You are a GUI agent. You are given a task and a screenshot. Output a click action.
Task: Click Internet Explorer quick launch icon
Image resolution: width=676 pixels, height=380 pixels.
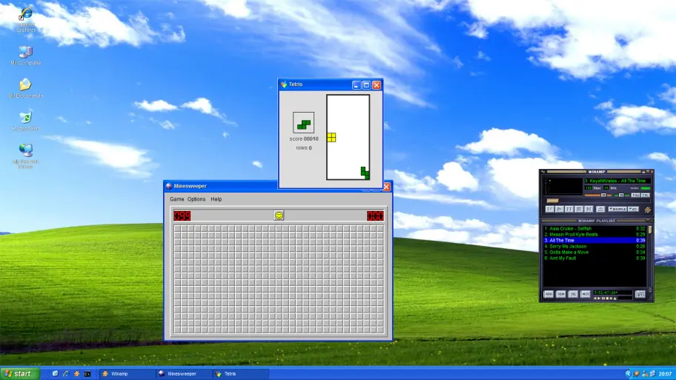[66, 374]
